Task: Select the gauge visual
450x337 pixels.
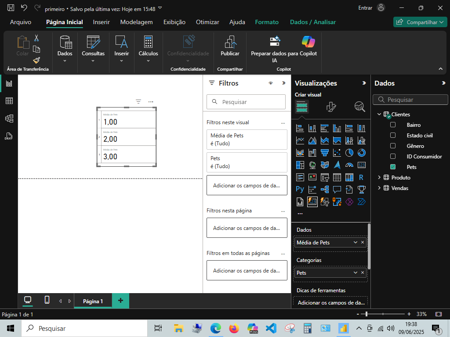Action: tap(349, 165)
